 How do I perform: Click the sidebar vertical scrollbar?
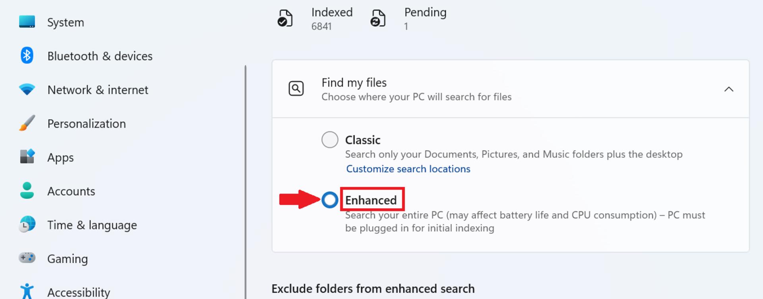[246, 182]
